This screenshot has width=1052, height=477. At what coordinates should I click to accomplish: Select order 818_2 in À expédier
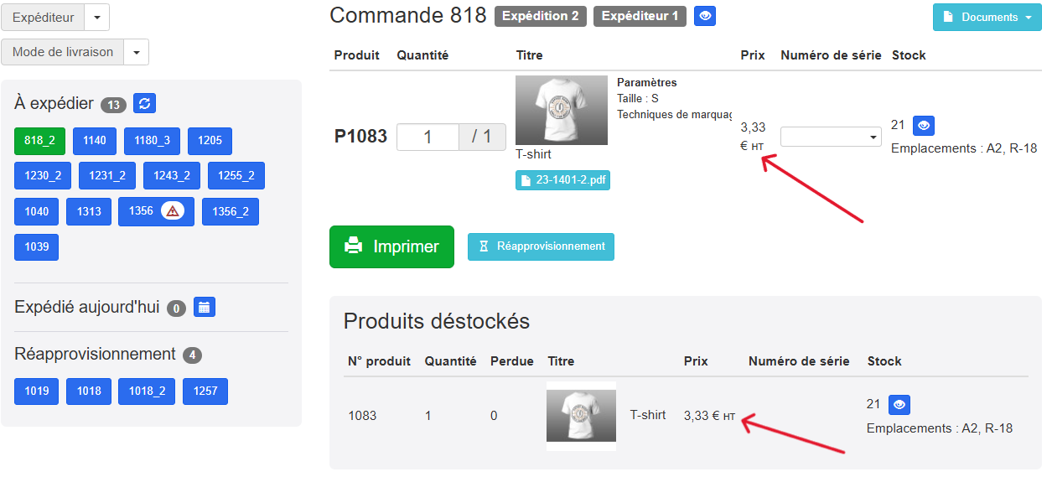tap(39, 141)
